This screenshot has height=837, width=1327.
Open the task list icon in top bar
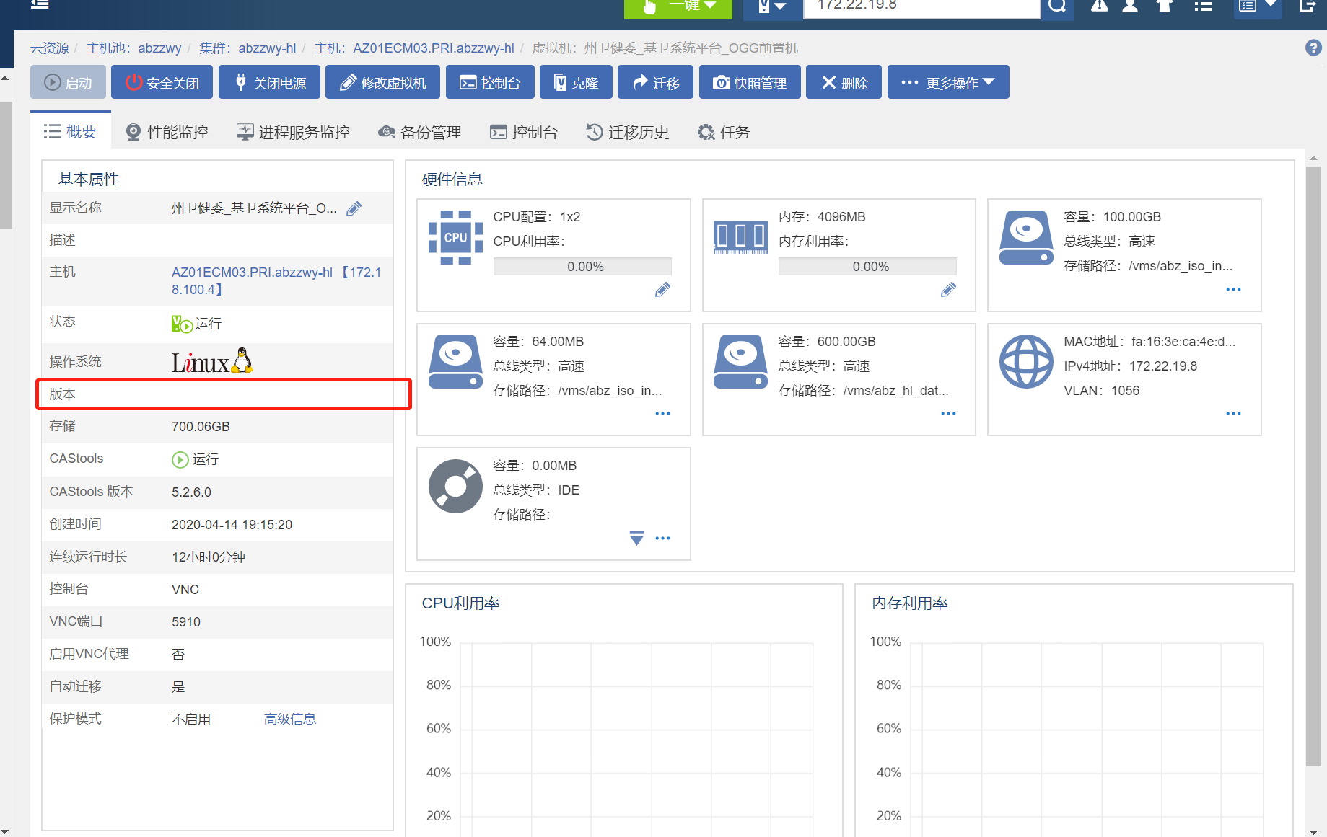coord(1203,6)
